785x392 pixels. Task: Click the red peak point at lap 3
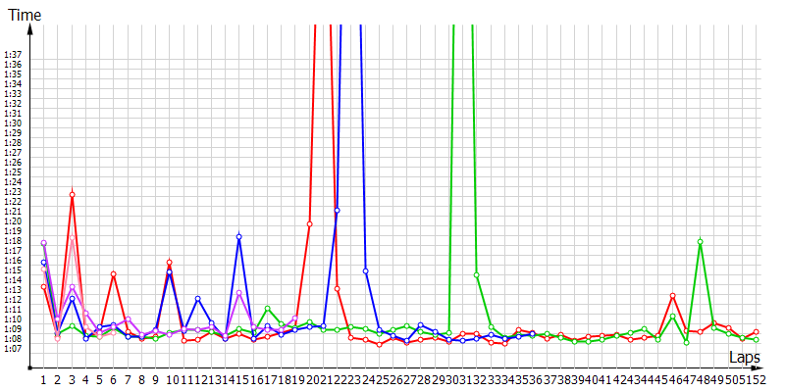72,194
